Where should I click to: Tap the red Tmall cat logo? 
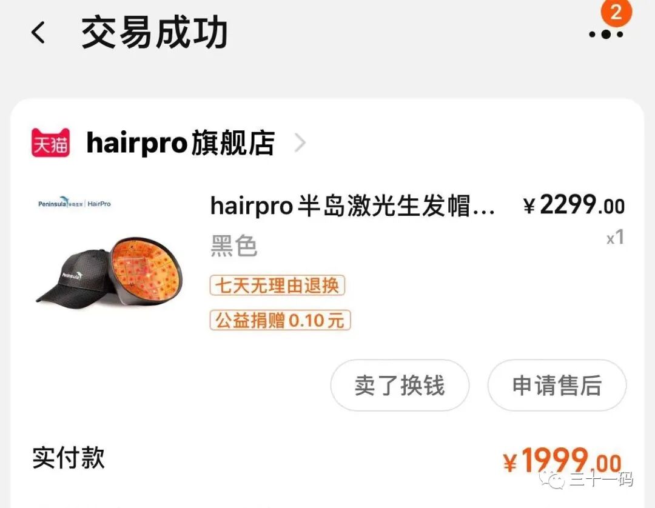(50, 142)
